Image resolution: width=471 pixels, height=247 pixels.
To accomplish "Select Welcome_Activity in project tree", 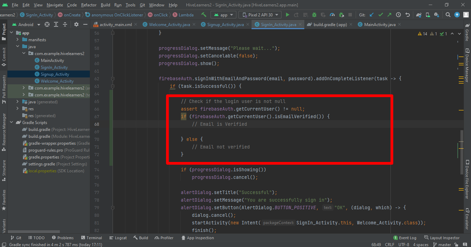I will click(x=57, y=81).
